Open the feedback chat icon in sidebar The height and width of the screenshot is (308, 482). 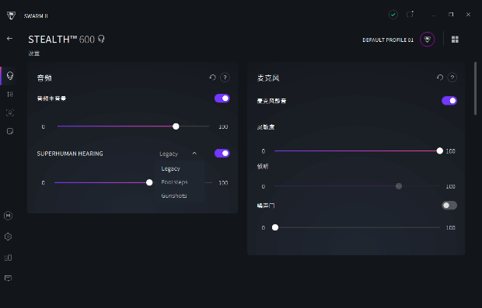point(9,279)
